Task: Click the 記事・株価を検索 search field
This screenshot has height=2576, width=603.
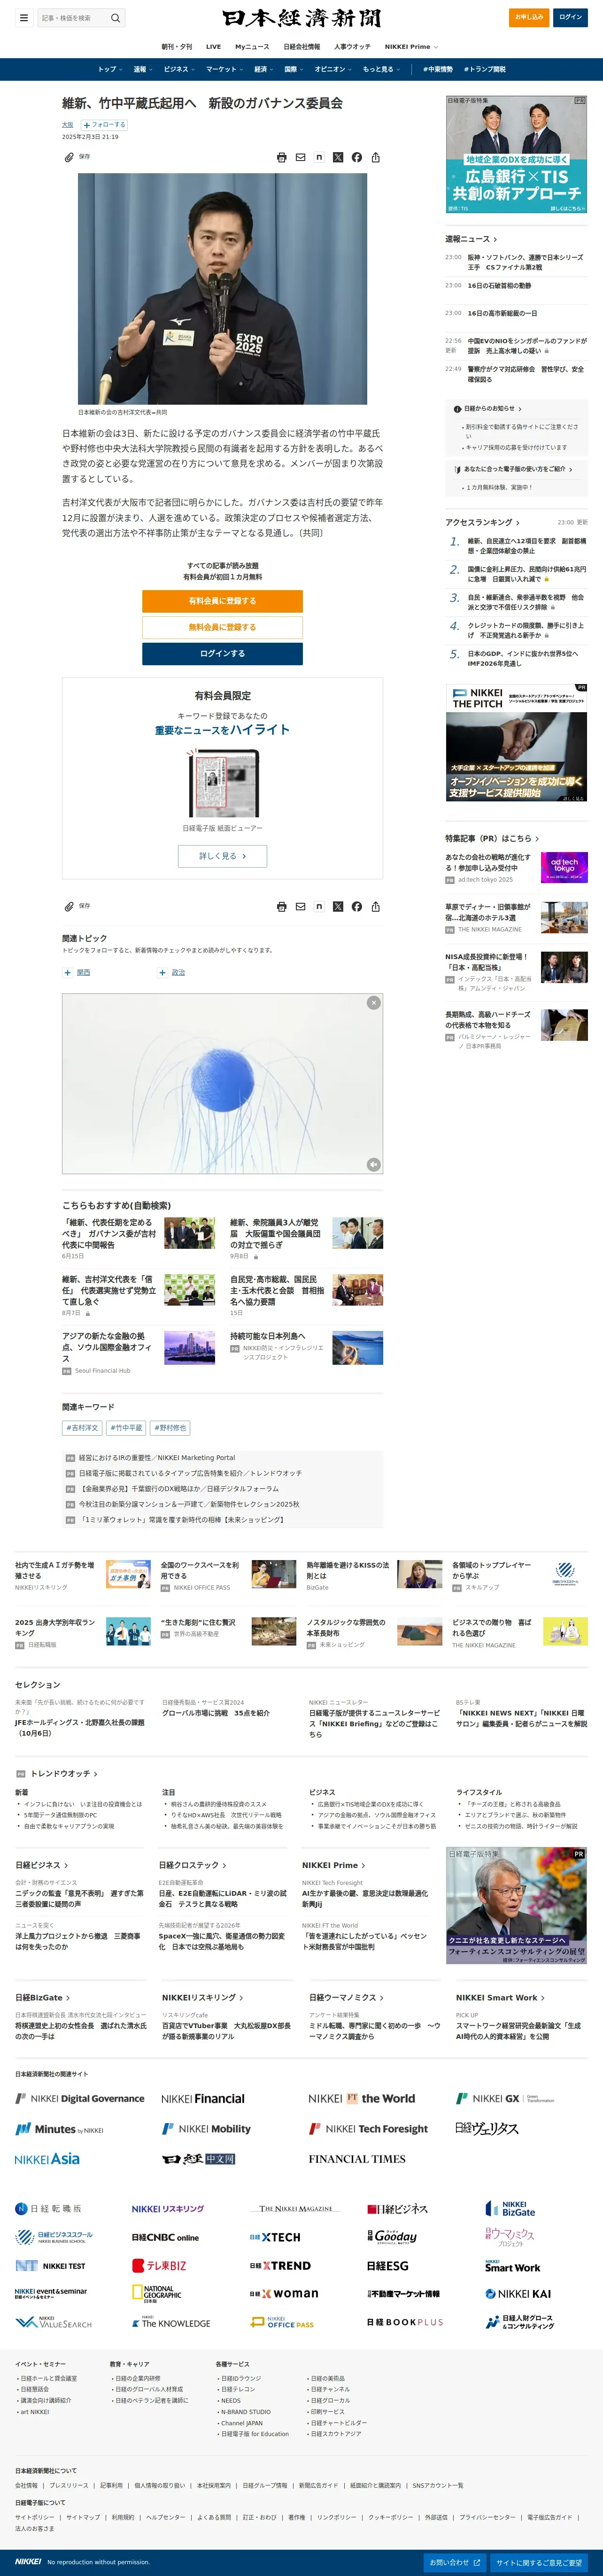Action: pyautogui.click(x=72, y=17)
